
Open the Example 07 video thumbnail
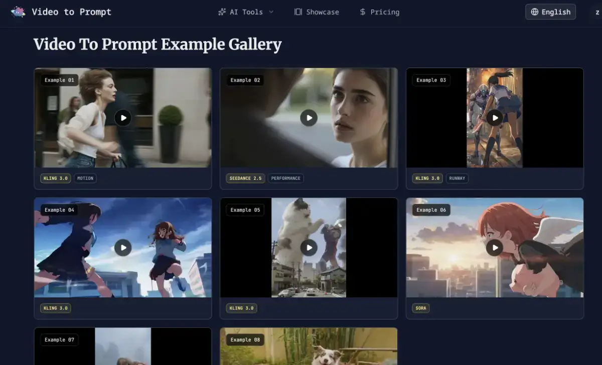[x=123, y=346]
